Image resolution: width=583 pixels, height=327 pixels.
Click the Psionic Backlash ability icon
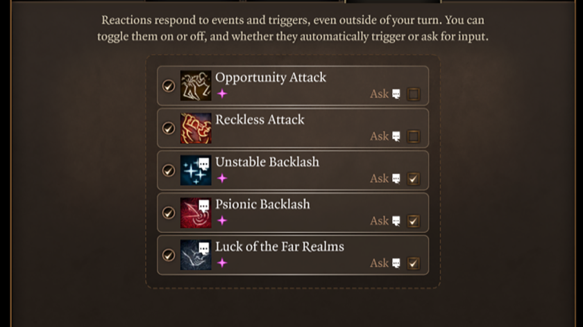[196, 213]
